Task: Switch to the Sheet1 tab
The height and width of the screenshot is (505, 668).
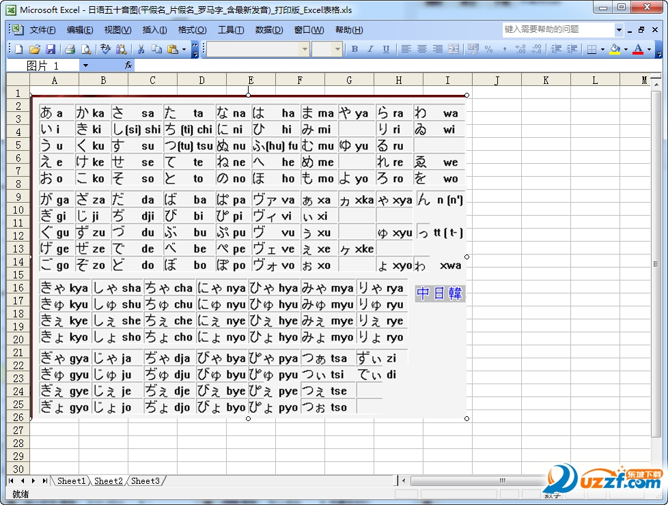Action: [x=71, y=481]
